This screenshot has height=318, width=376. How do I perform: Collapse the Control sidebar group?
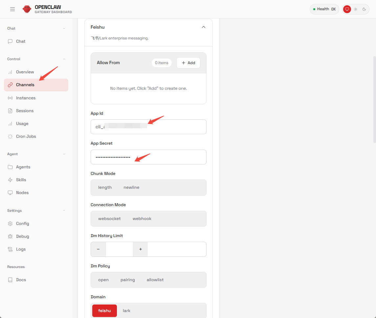point(64,59)
